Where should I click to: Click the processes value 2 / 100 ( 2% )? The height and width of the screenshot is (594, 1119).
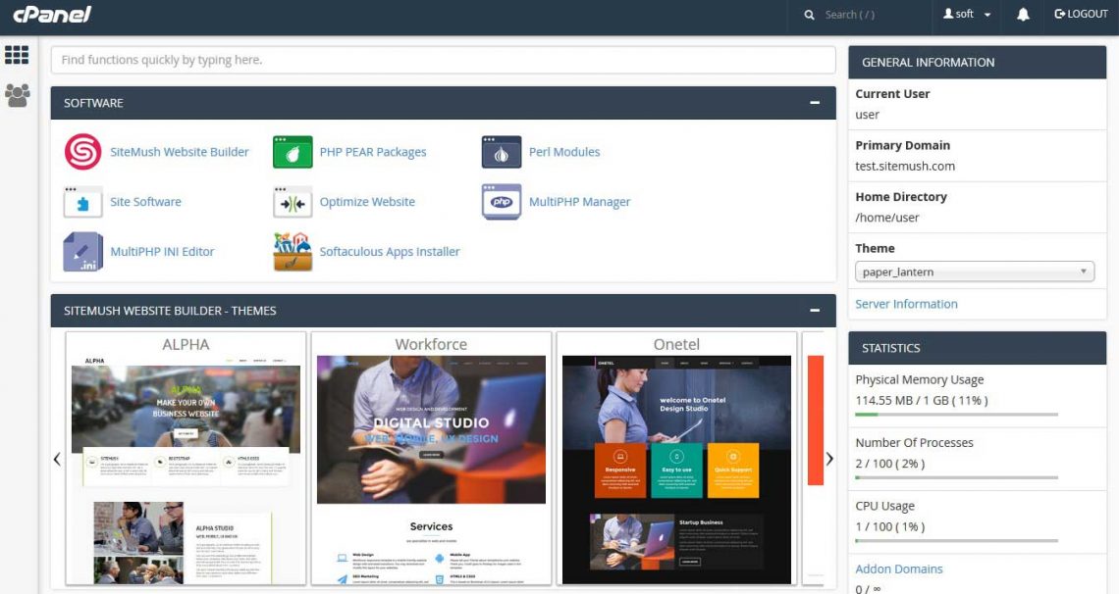pyautogui.click(x=890, y=464)
